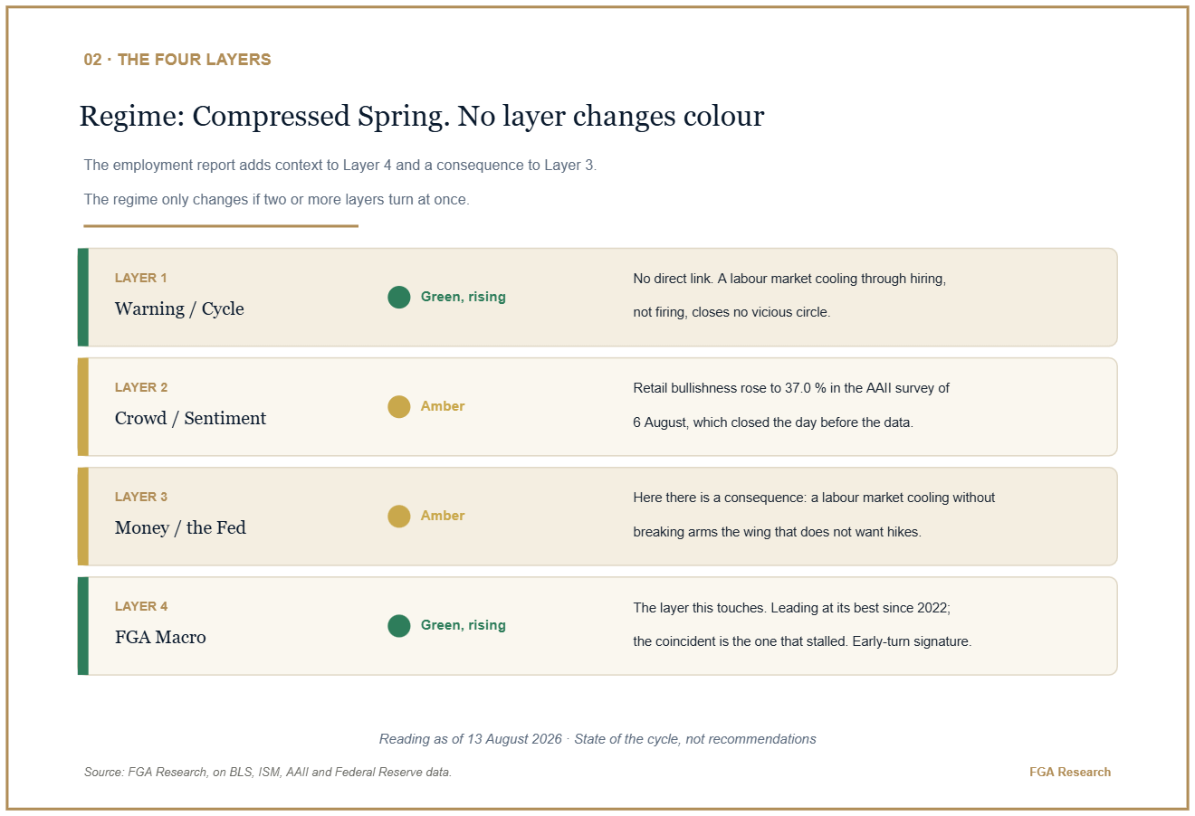Click the amber dot for Money / the Fed
The height and width of the screenshot is (816, 1195).
[399, 516]
